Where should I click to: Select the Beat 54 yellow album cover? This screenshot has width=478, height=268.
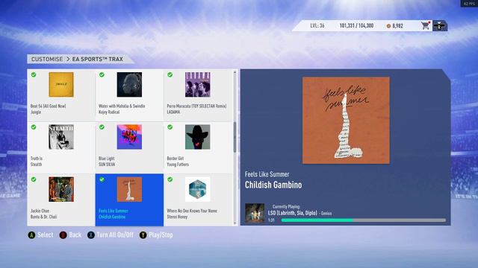point(61,84)
